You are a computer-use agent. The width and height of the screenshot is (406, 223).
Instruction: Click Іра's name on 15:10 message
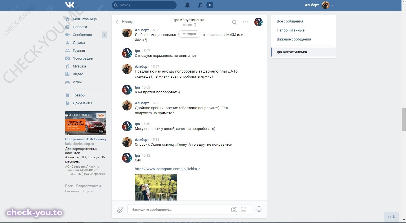[137, 124]
